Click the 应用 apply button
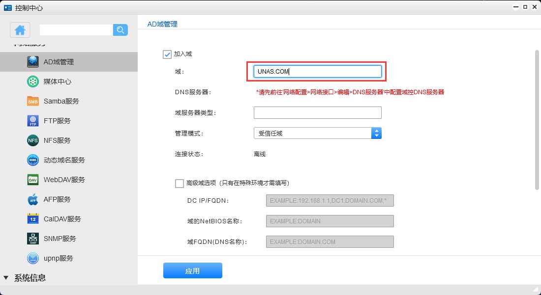 [192, 270]
